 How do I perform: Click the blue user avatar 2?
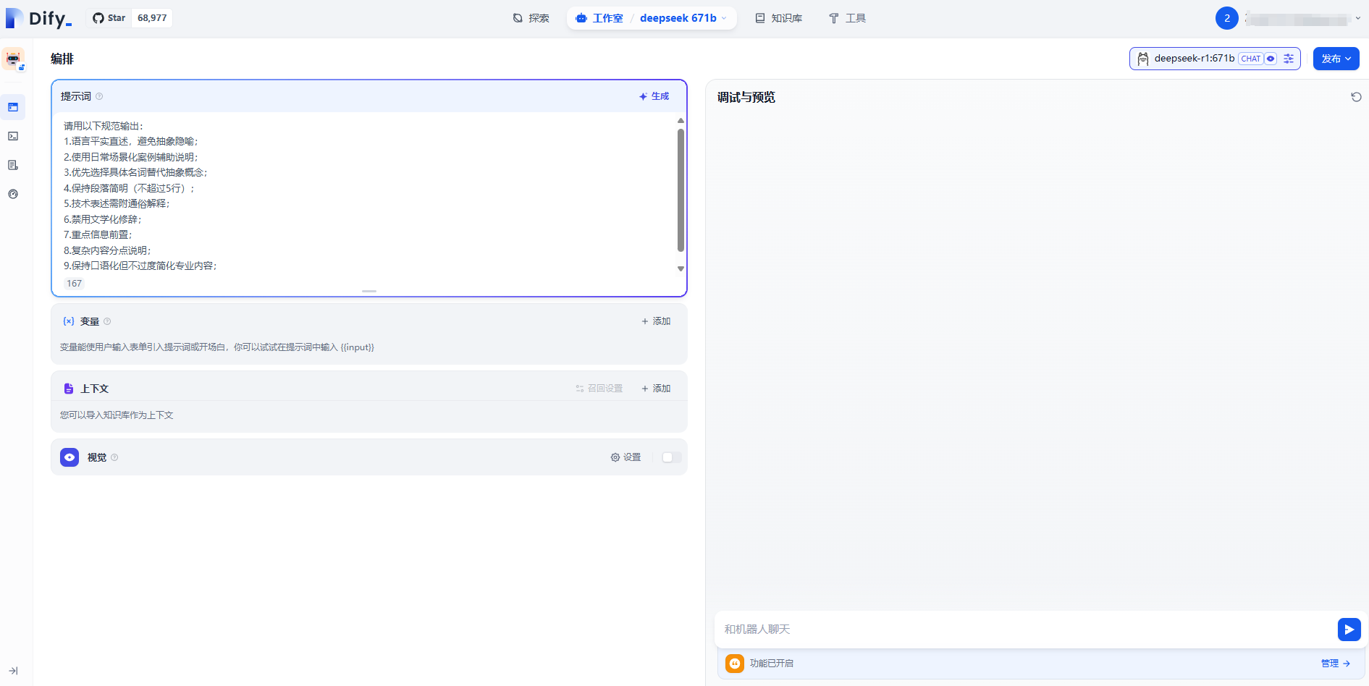click(1226, 18)
